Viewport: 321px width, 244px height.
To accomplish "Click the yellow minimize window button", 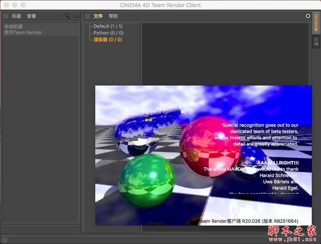I will [x=15, y=5].
